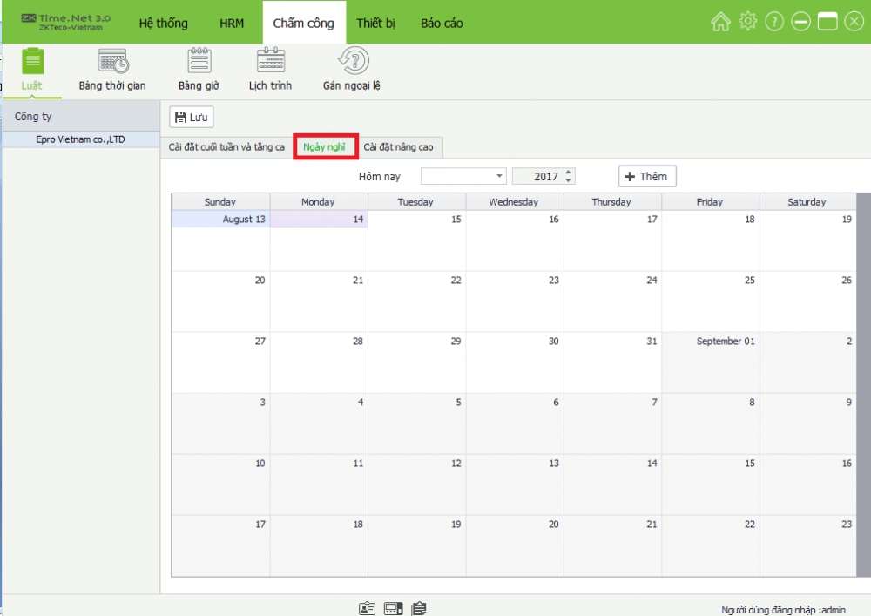Open the HRM menu
The height and width of the screenshot is (616, 871).
[x=232, y=24]
